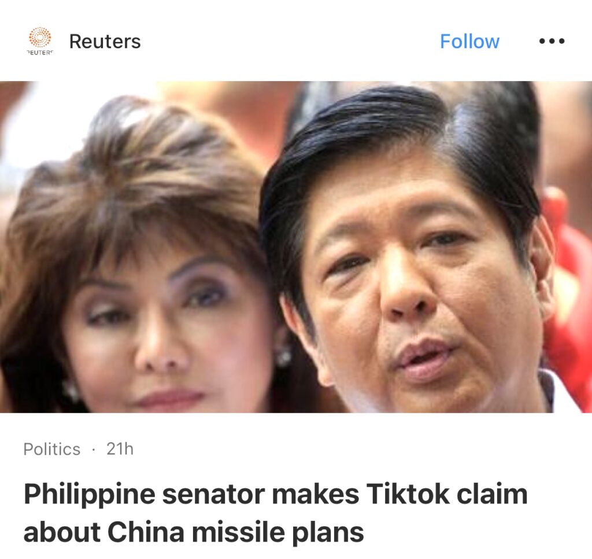
Task: Click the word 'claim' in the headline
Action: [492, 494]
